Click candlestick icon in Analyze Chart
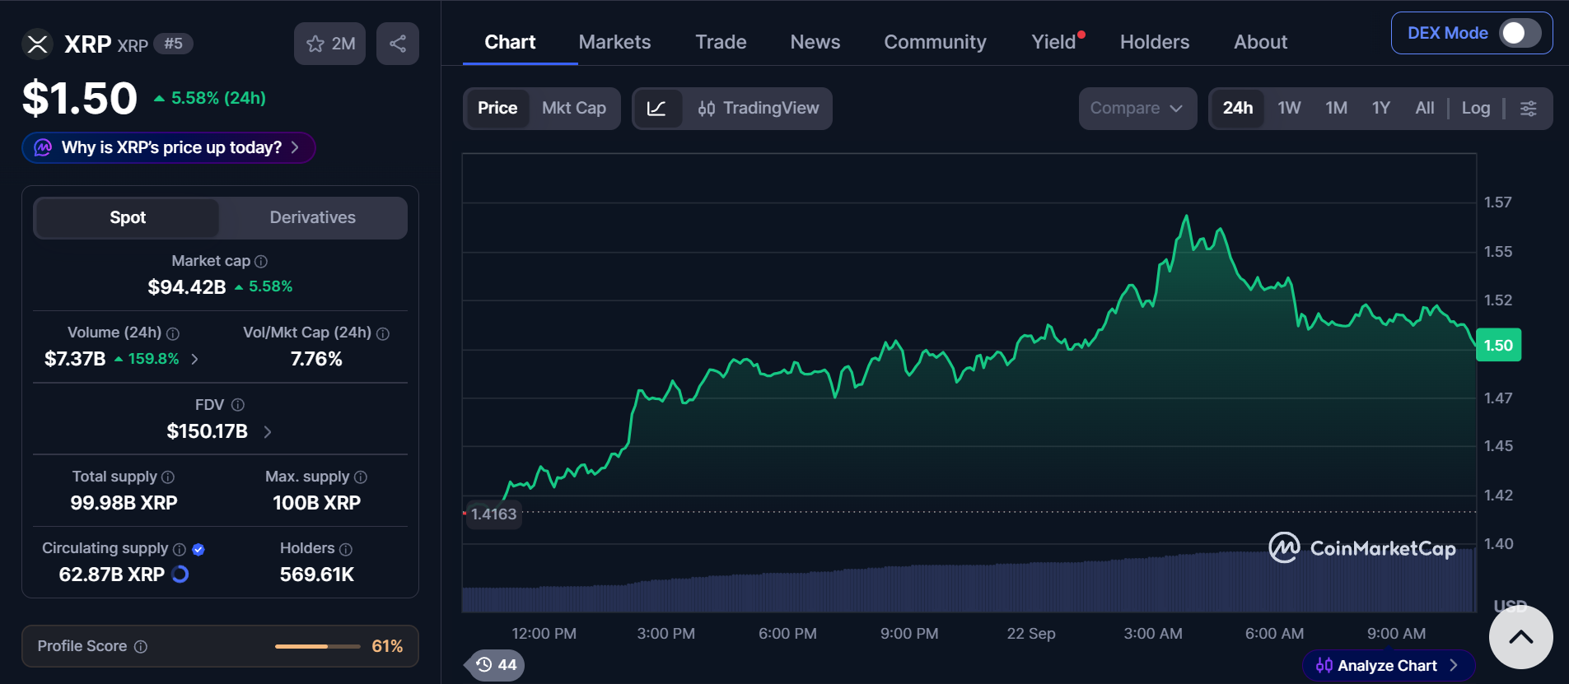This screenshot has height=684, width=1569. pos(1324,665)
